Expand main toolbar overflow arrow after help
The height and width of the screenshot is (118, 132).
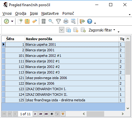click(x=95, y=23)
